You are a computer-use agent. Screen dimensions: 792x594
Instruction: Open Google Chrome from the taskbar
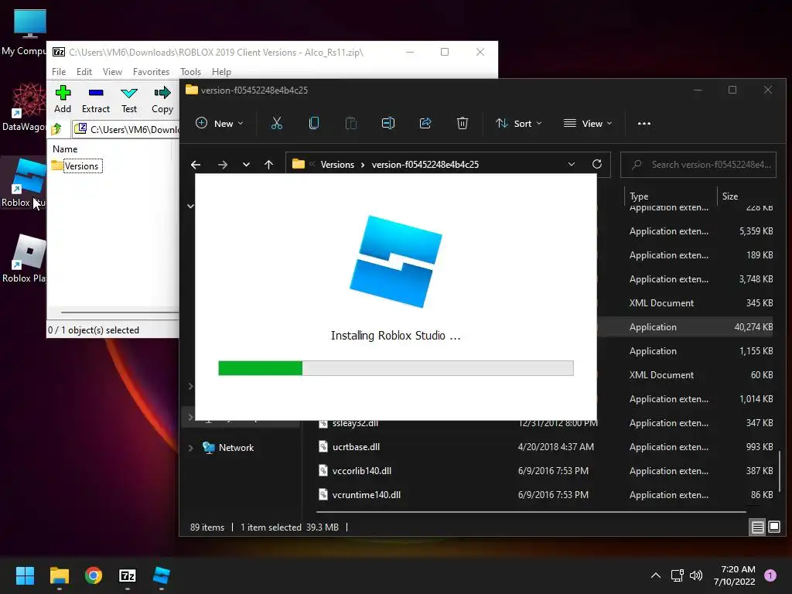94,575
